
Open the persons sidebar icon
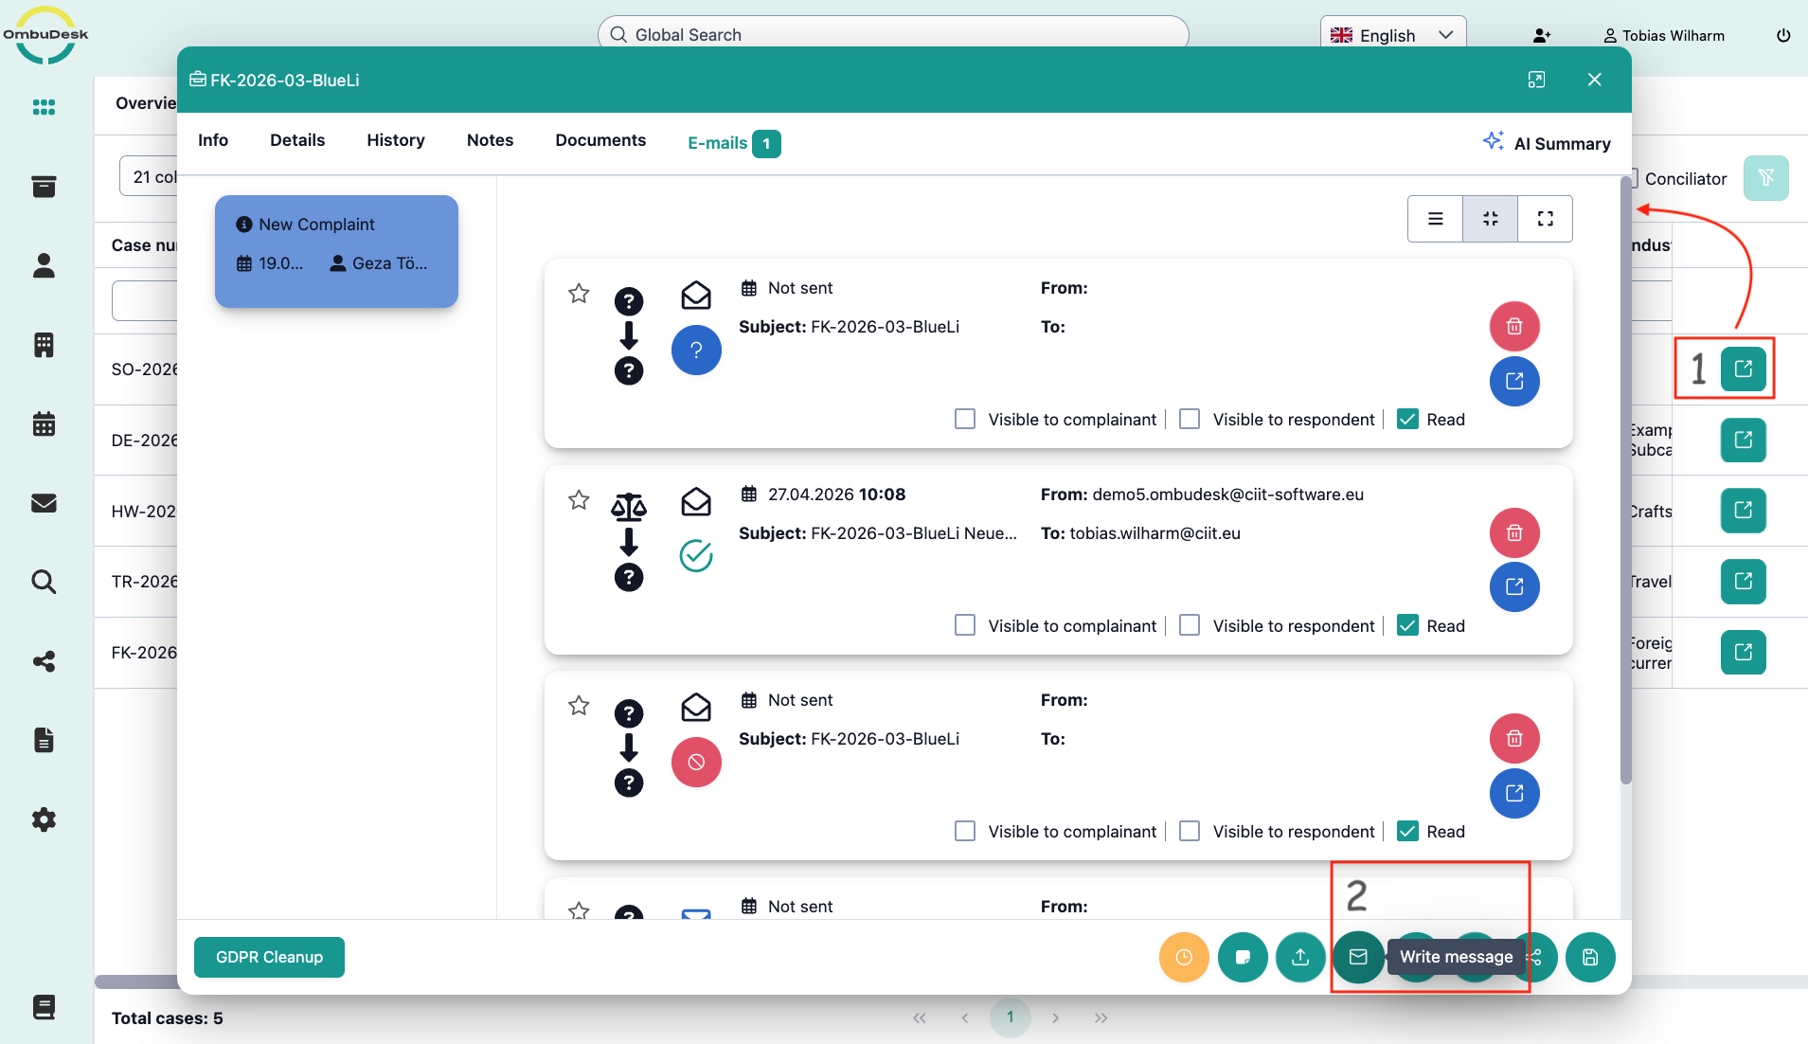point(44,266)
